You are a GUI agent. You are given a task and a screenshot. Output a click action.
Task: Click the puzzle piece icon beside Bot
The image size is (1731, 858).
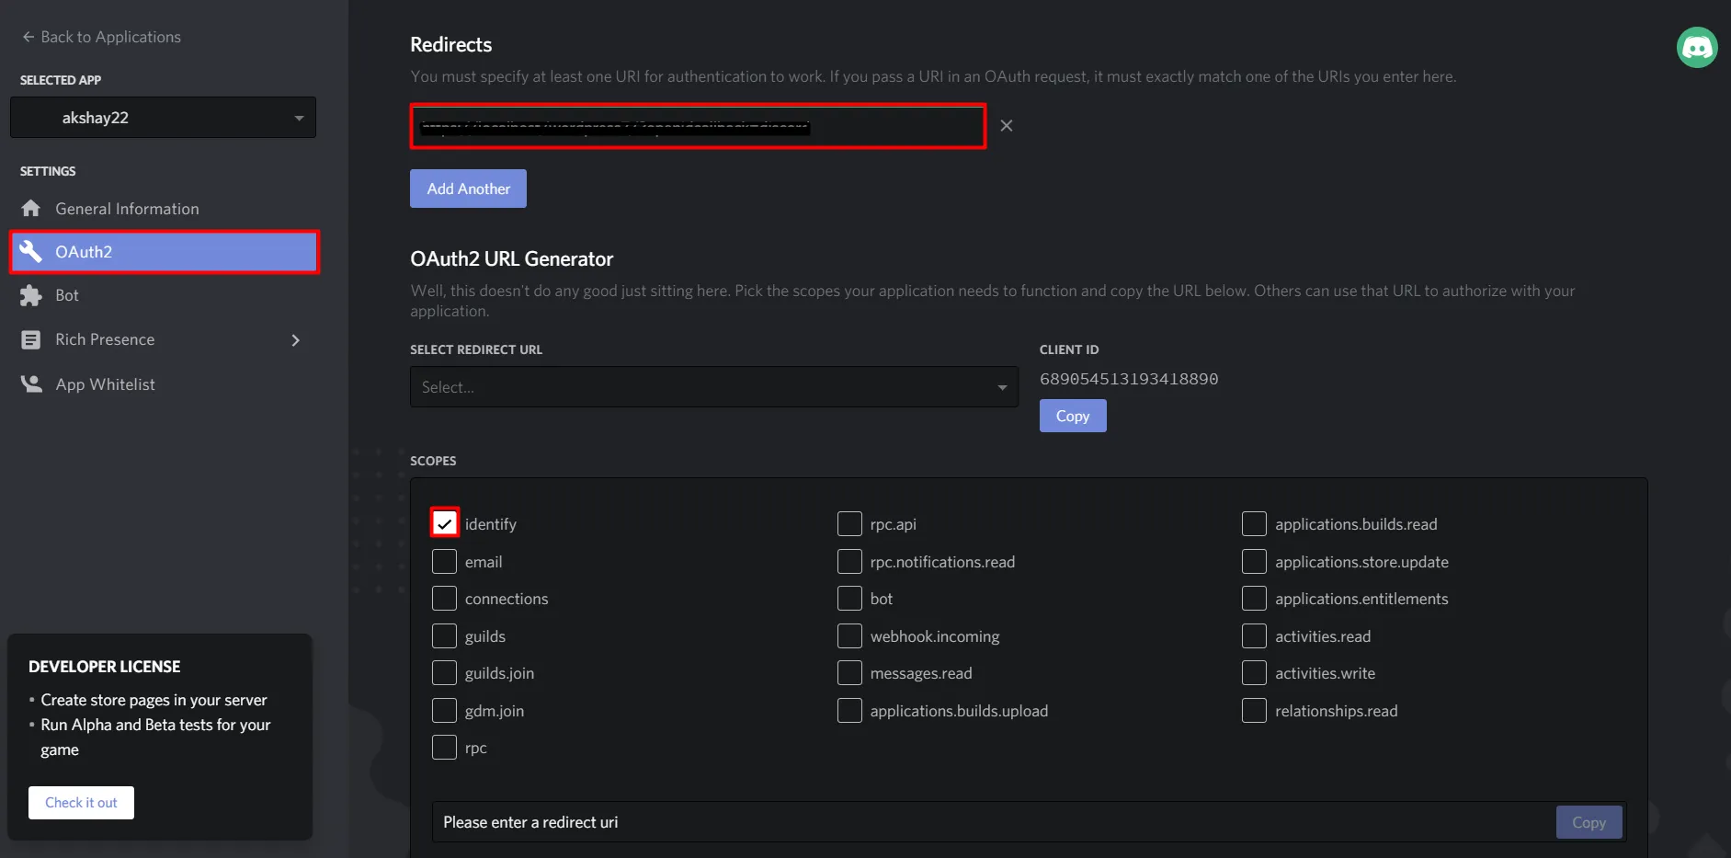[x=31, y=295]
